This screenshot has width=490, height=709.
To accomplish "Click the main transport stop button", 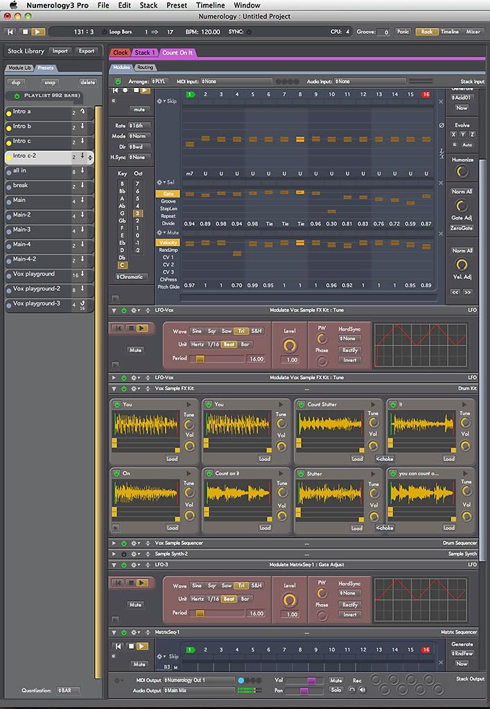I will (x=26, y=32).
